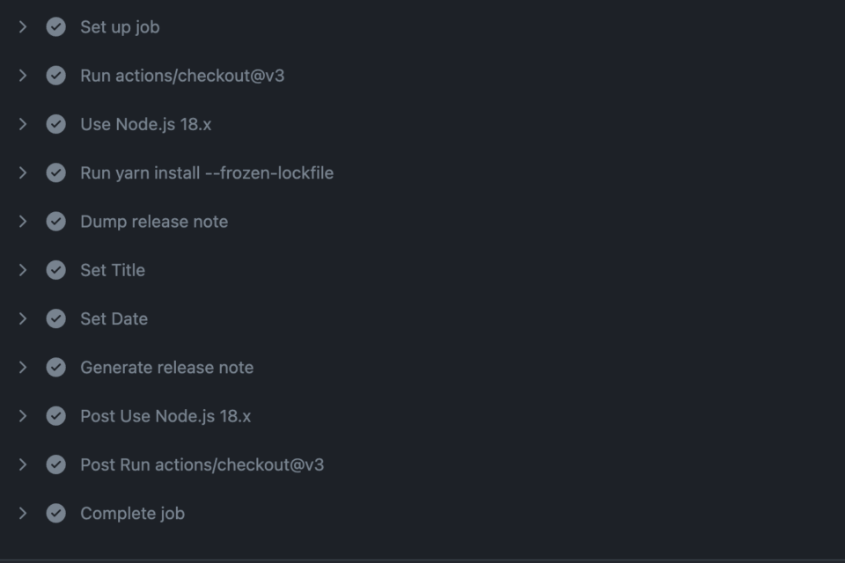Click the checkmark icon next to Run actions/checkout@v3
Screen dimensions: 845x563
pyautogui.click(x=56, y=76)
